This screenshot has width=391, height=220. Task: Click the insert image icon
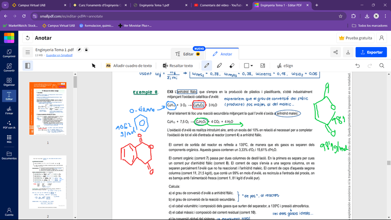click(x=263, y=65)
